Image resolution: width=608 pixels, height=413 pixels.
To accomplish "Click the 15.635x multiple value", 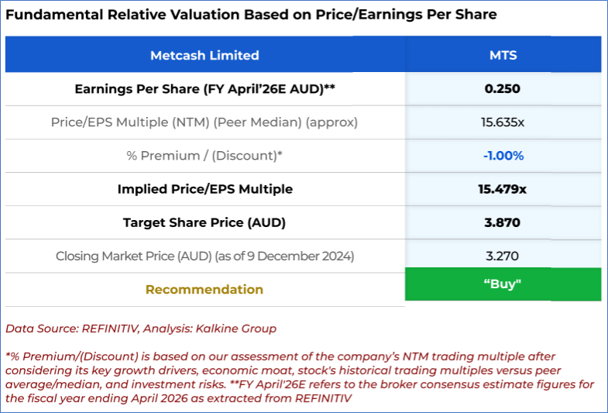I will click(503, 122).
